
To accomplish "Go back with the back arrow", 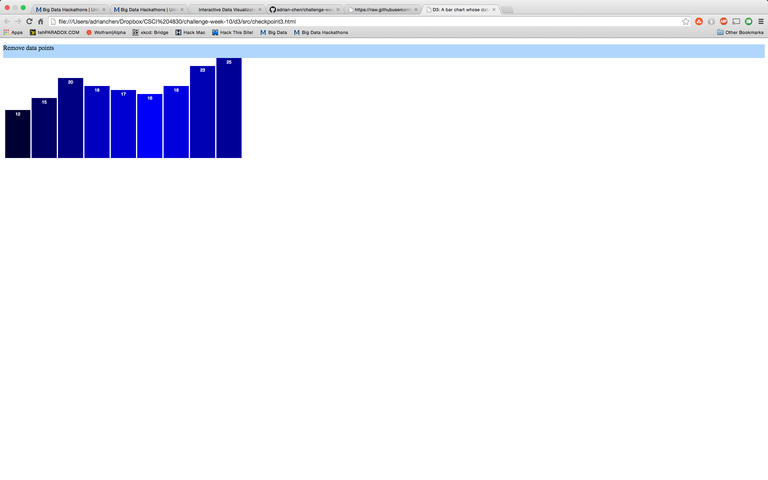I will tap(7, 22).
